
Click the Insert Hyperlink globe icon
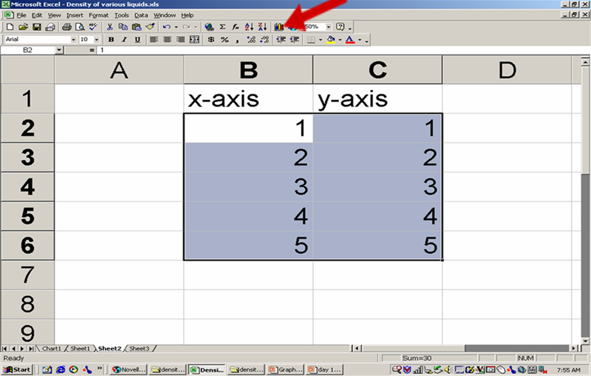click(209, 27)
